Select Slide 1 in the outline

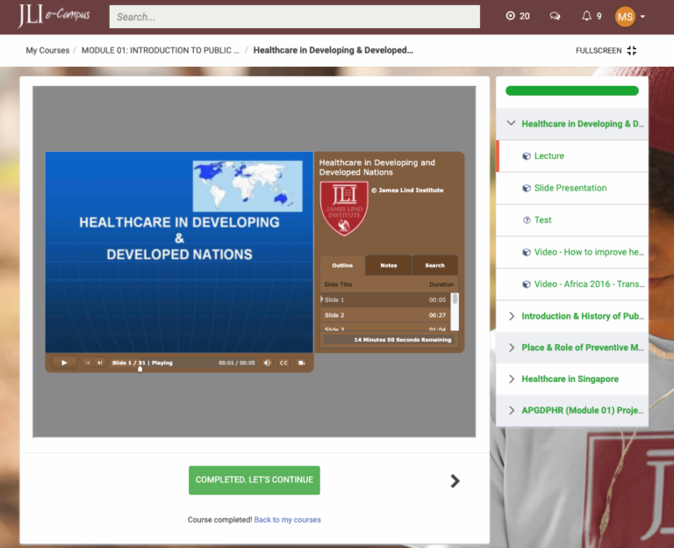coord(385,299)
